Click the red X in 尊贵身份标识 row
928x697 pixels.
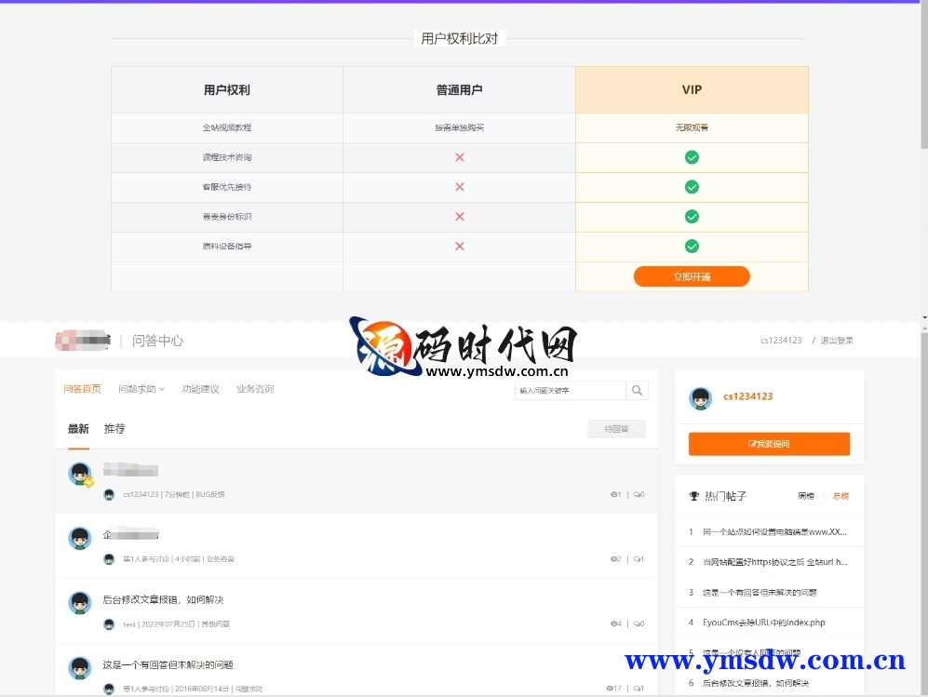(459, 217)
